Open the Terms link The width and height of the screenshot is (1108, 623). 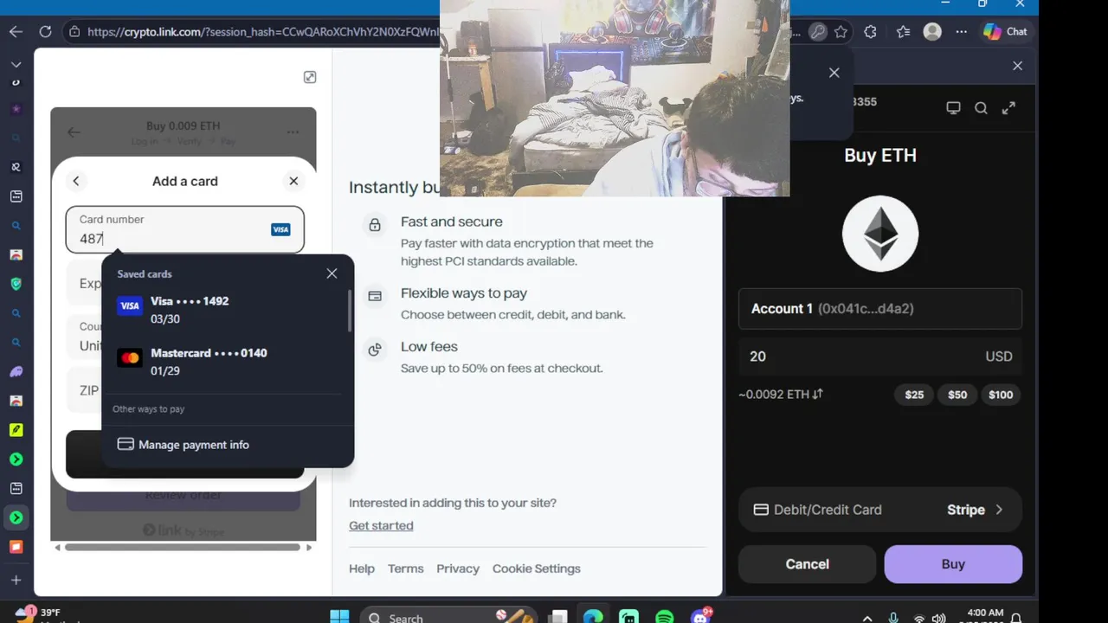coord(406,568)
